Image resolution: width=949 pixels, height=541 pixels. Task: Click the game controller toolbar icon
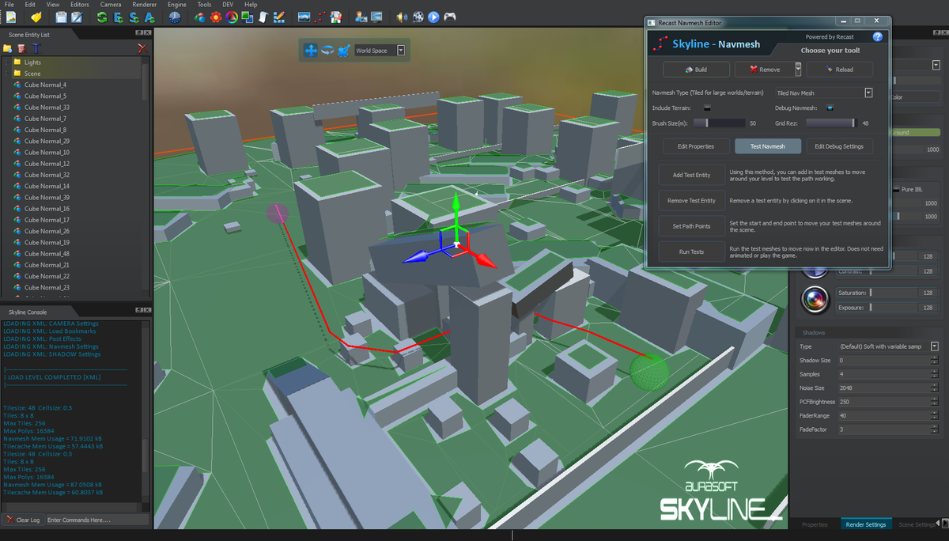[x=450, y=17]
